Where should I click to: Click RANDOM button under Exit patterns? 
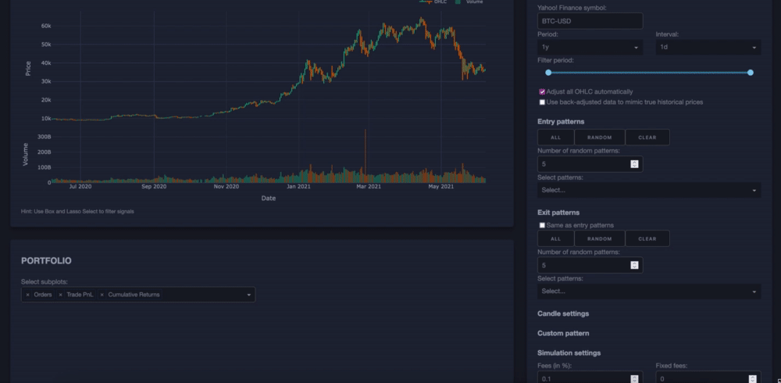pos(600,238)
